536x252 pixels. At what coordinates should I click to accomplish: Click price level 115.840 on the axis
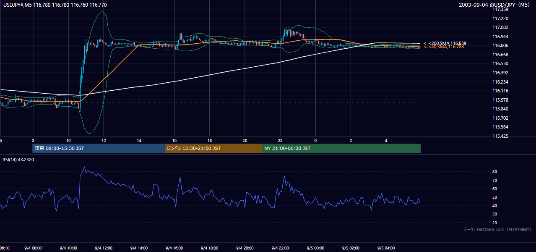point(501,109)
